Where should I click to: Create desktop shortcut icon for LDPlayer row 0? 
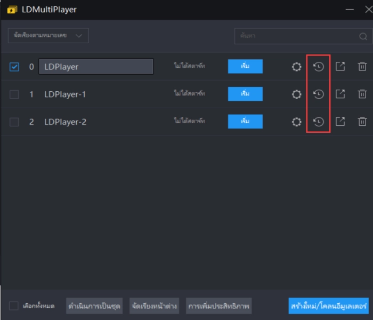(340, 67)
